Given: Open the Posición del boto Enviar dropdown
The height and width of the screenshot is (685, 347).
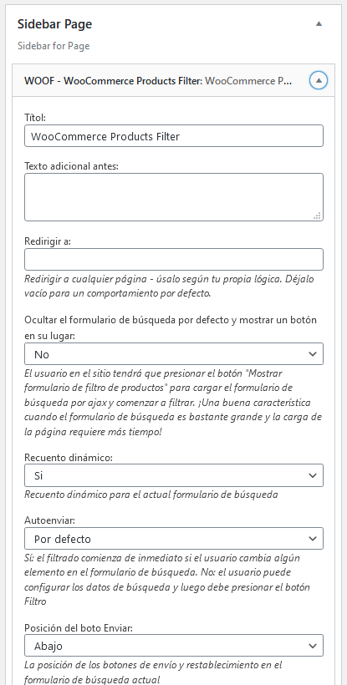Looking at the screenshot, I should 174,645.
